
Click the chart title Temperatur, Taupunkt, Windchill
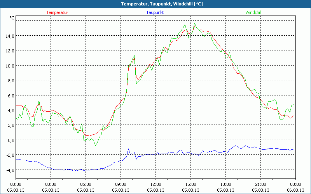[162, 4]
